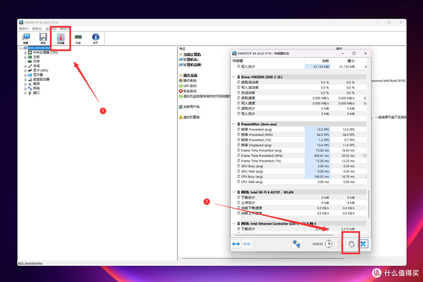Select the 端口 tree item
The height and width of the screenshot is (282, 423).
pos(36,93)
